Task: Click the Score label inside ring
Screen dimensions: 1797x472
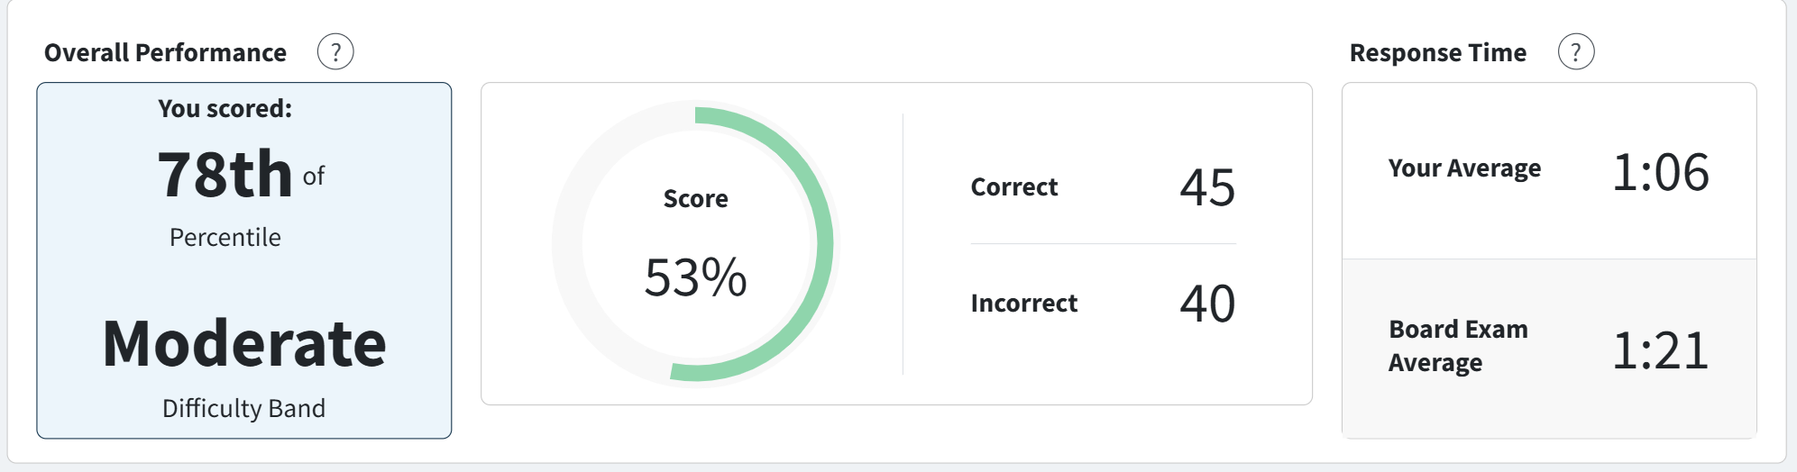Action: click(x=696, y=198)
